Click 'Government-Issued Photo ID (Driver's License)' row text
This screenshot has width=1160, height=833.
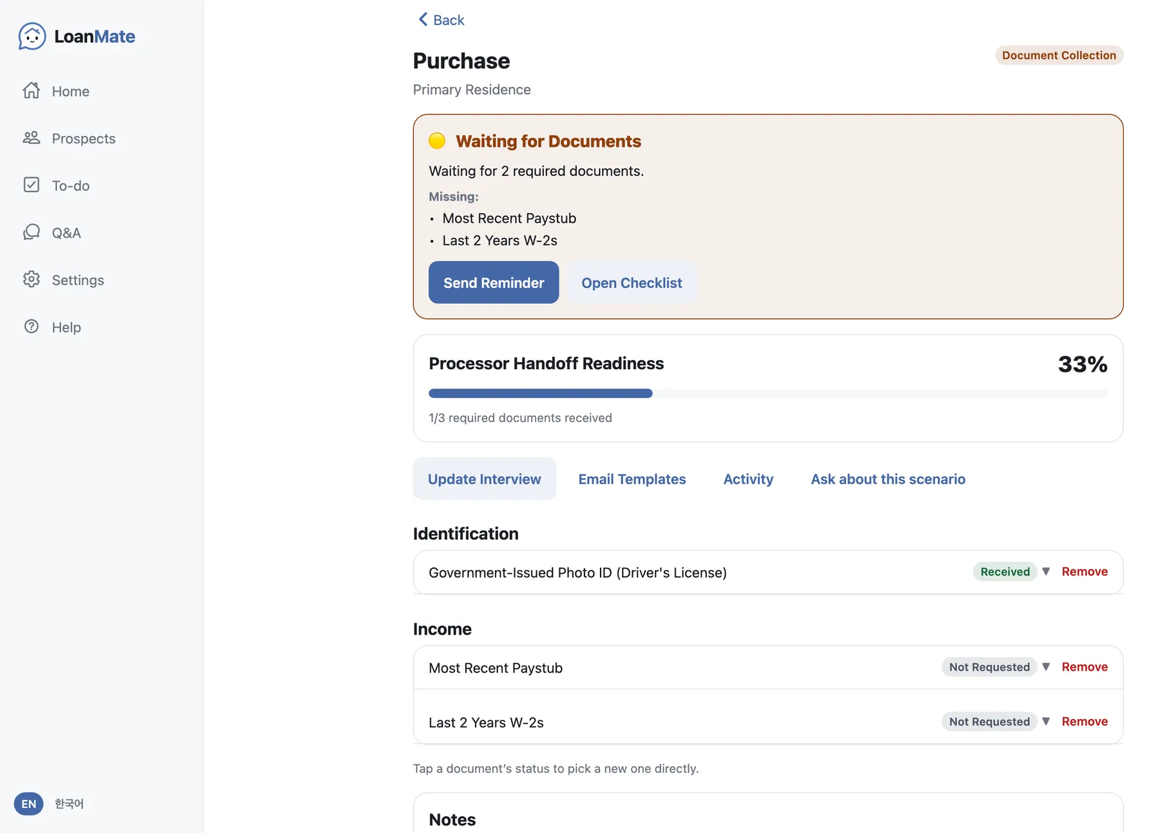[x=577, y=572]
